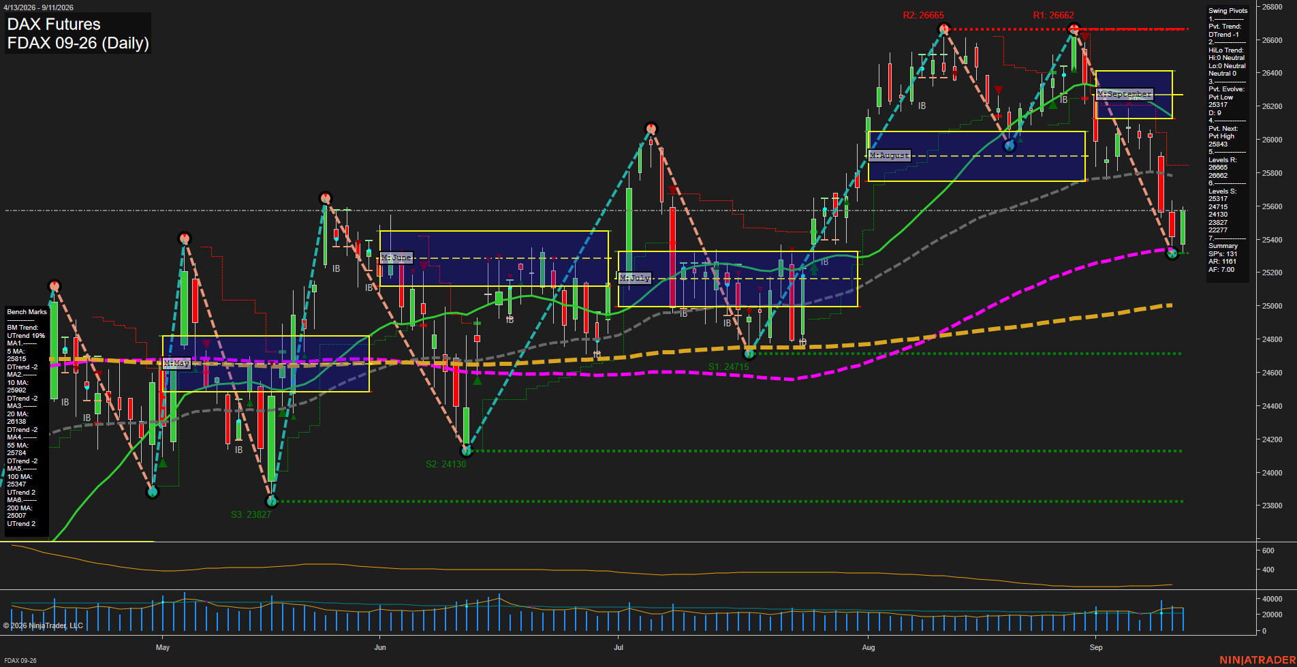Click the 20 MA: 26138 benchmark entry
The image size is (1297, 667).
pyautogui.click(x=18, y=418)
